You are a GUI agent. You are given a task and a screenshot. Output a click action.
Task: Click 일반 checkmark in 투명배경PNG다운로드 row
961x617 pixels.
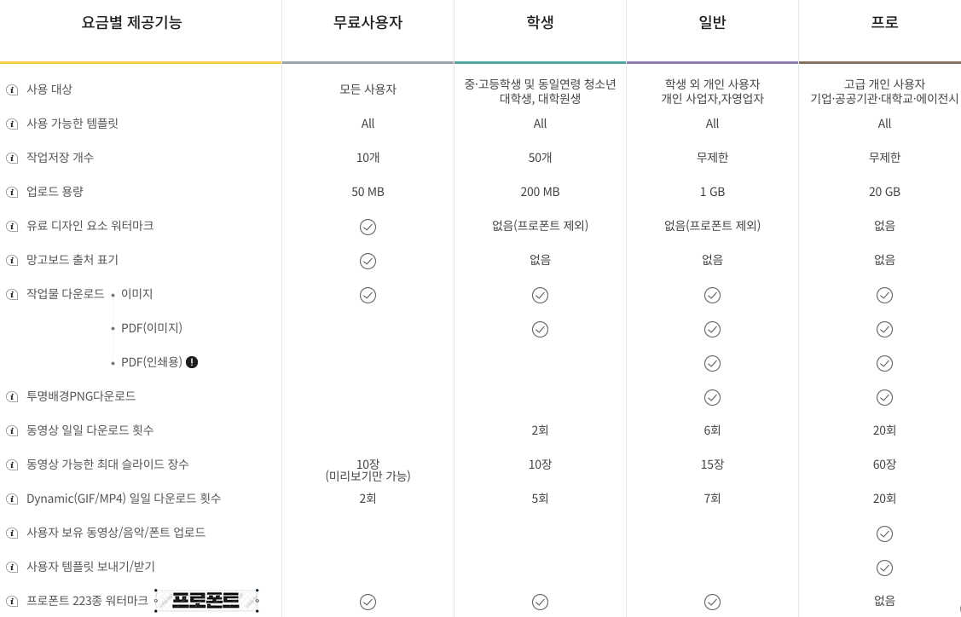pyautogui.click(x=712, y=398)
